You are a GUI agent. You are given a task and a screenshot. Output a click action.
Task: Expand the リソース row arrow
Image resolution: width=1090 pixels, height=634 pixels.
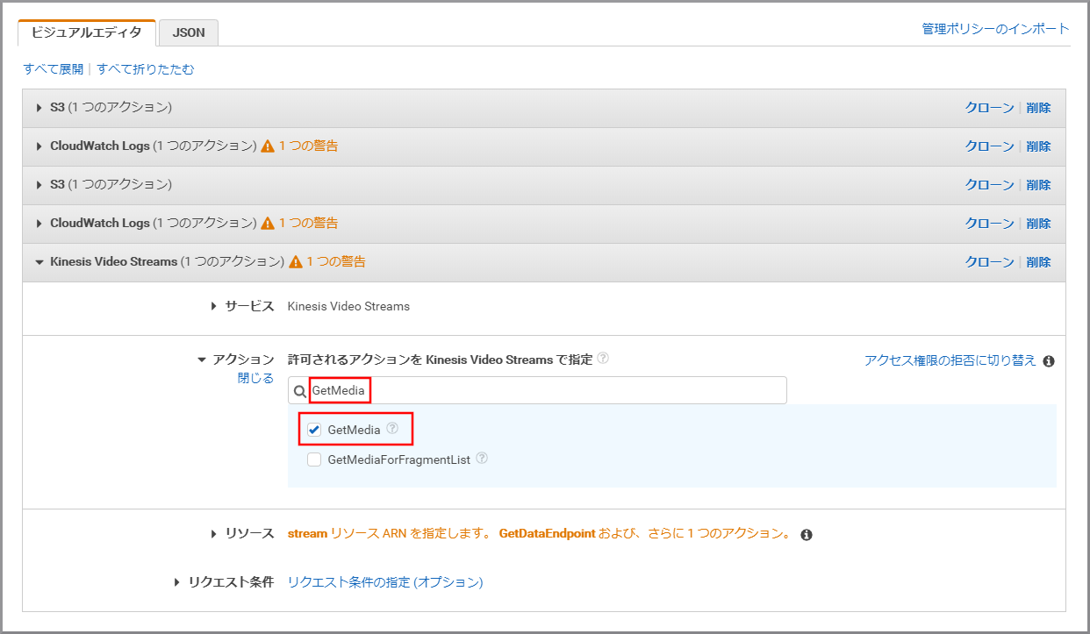coord(215,534)
